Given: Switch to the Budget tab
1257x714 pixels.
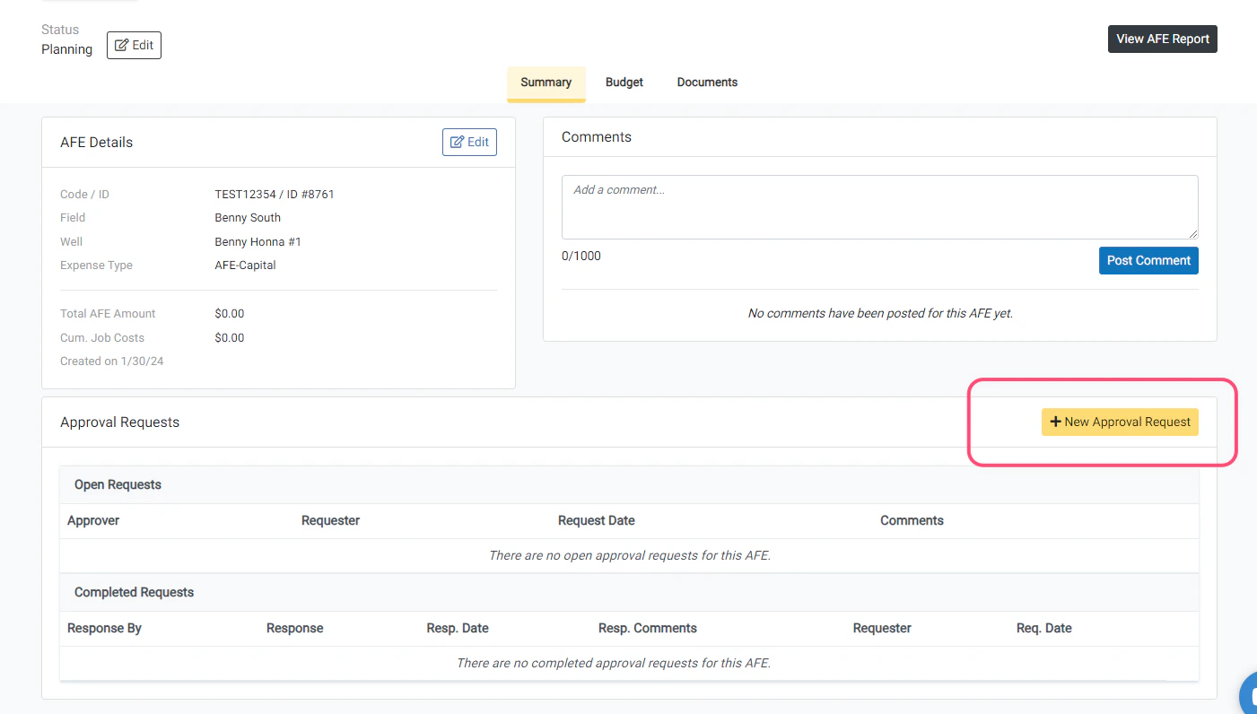Looking at the screenshot, I should 624,82.
